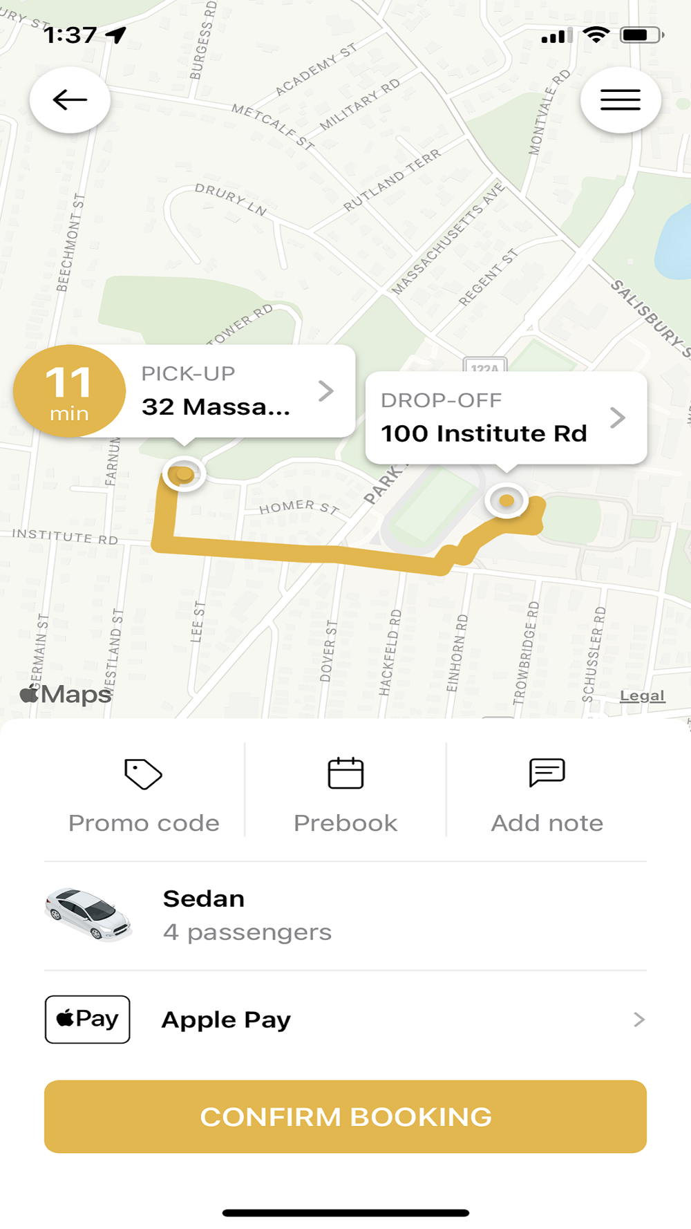Confirm the booking

345,1116
